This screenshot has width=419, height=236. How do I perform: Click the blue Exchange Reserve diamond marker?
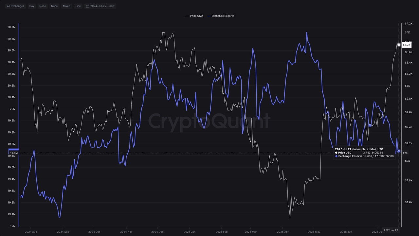pyautogui.click(x=399, y=151)
